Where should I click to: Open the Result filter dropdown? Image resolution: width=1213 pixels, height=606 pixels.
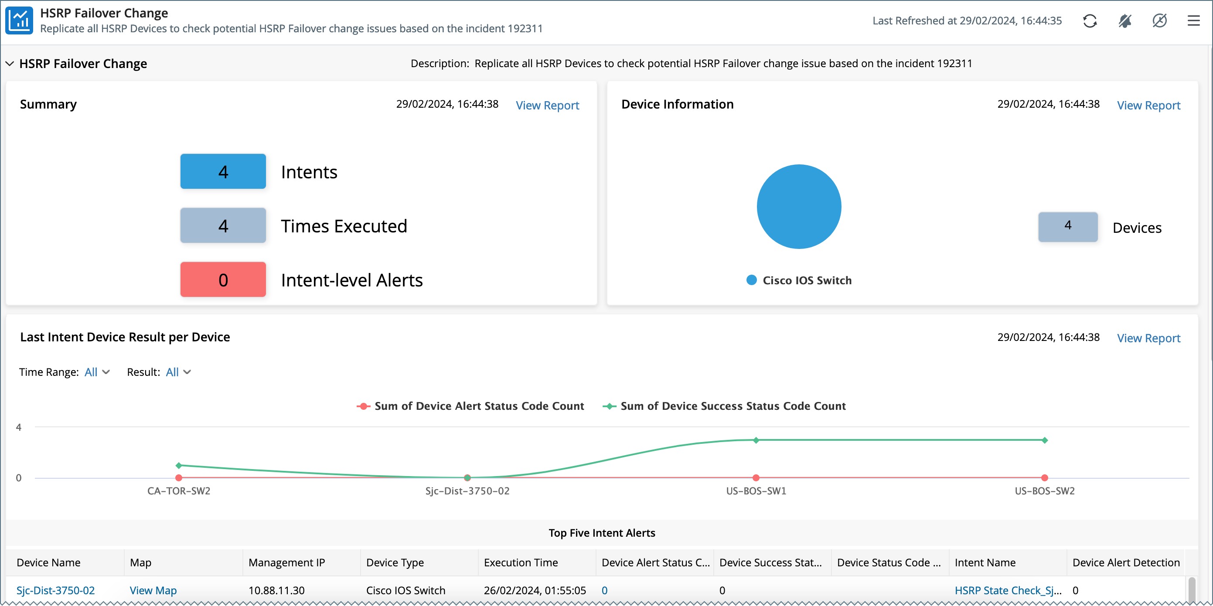(178, 372)
